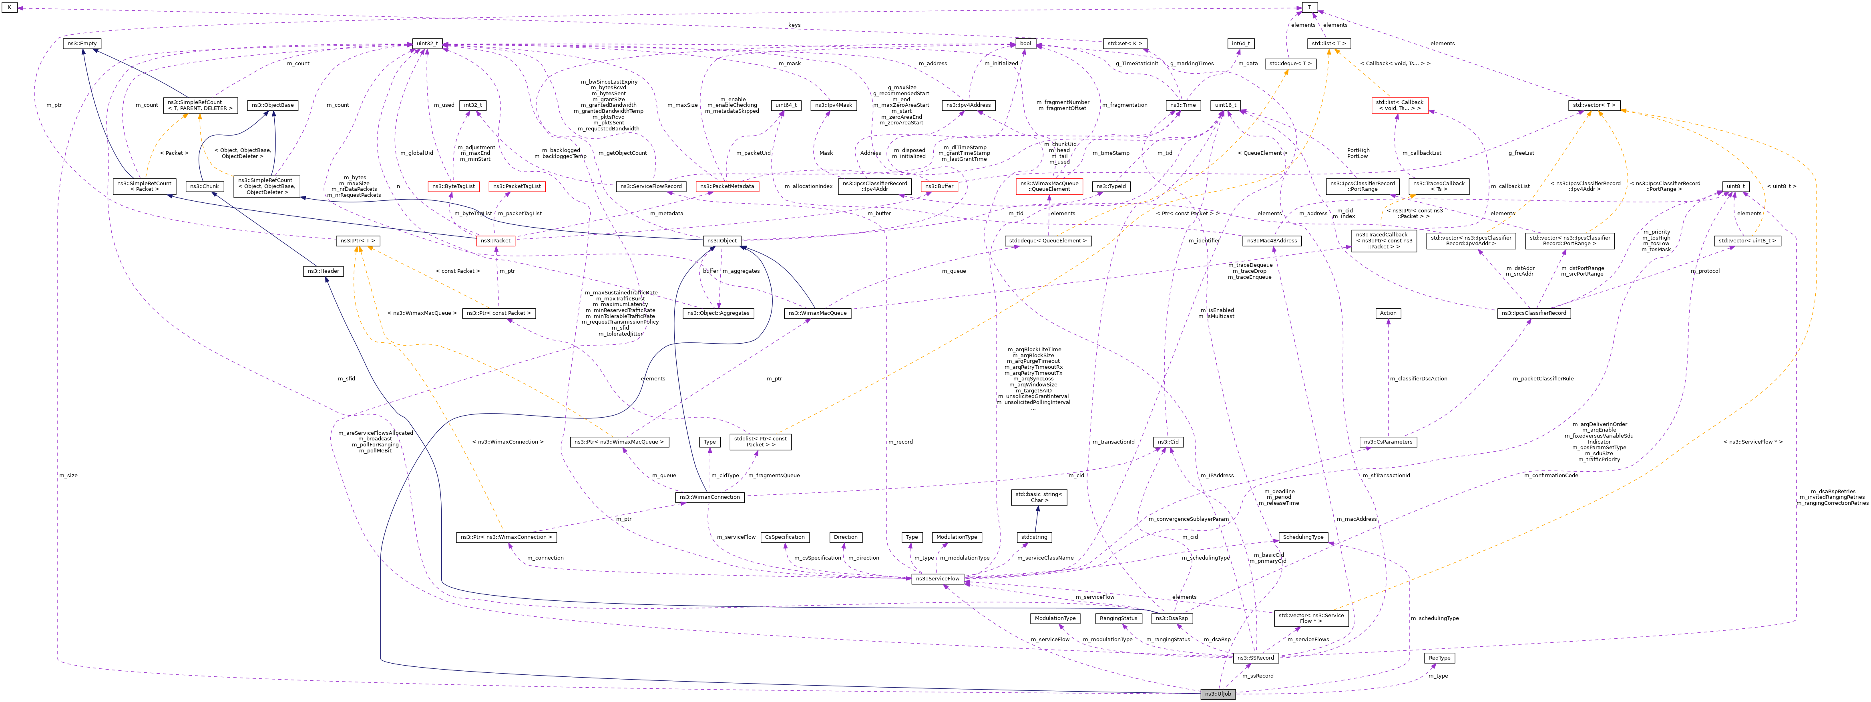
Task: Click the int32_t type node
Action: pyautogui.click(x=472, y=105)
